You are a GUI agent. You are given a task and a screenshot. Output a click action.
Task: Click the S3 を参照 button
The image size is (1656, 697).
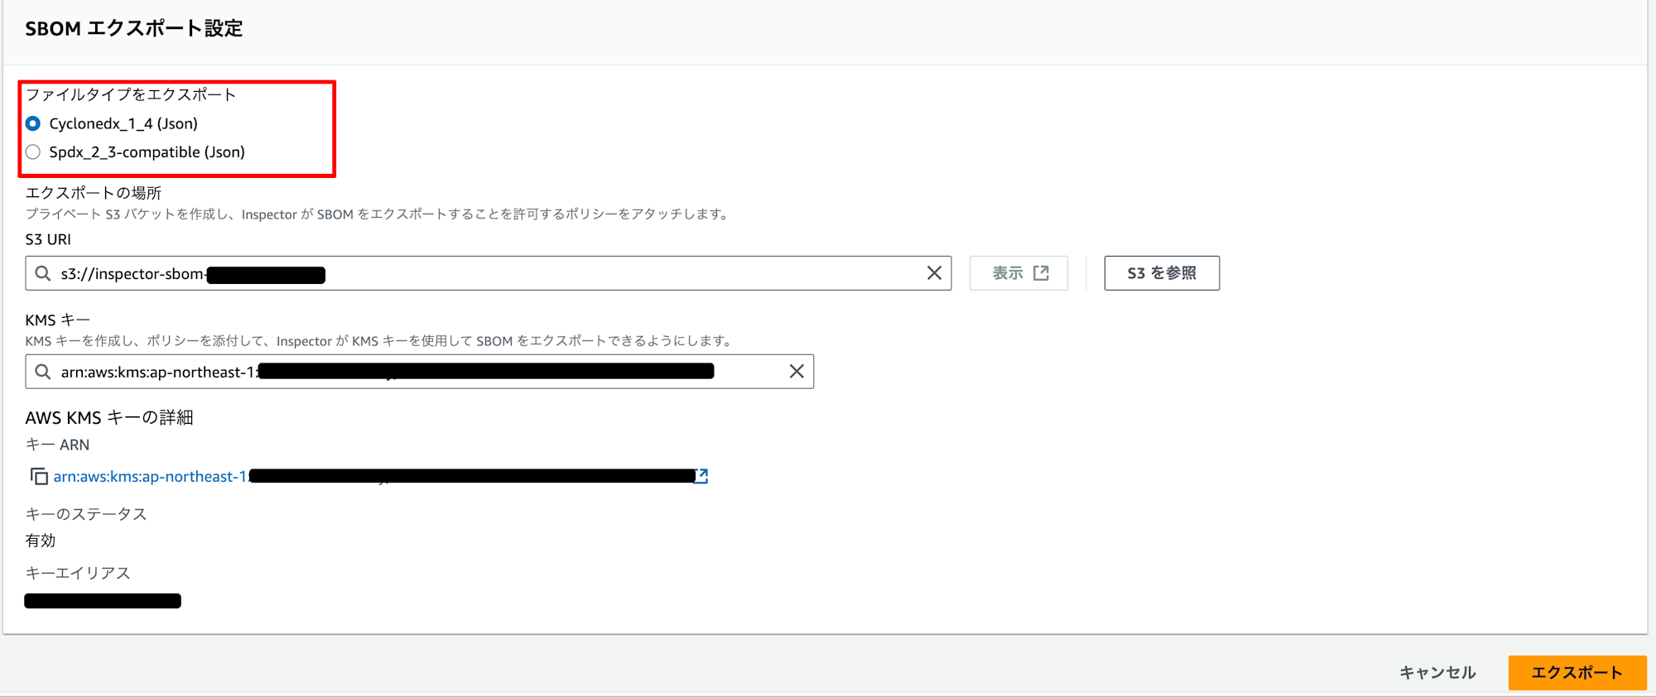pyautogui.click(x=1162, y=273)
